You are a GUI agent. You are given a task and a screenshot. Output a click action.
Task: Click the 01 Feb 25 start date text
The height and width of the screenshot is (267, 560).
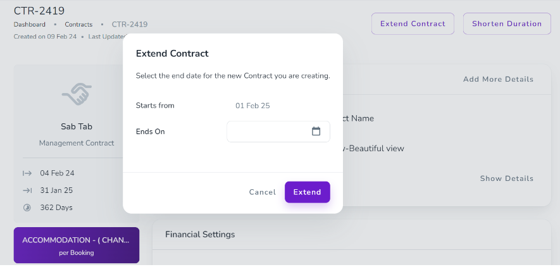point(252,106)
